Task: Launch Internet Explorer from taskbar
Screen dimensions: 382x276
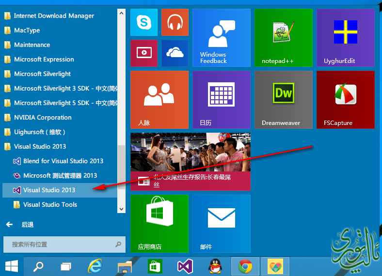Action: tap(95, 266)
